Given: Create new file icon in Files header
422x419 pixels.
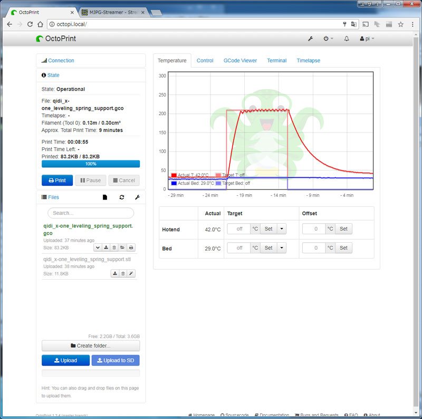Looking at the screenshot, I should 105,197.
